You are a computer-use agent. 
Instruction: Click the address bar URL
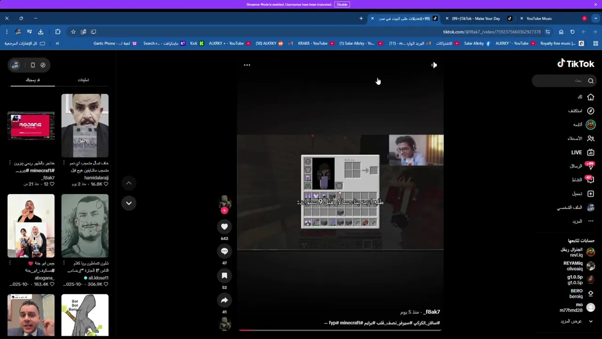click(x=492, y=32)
